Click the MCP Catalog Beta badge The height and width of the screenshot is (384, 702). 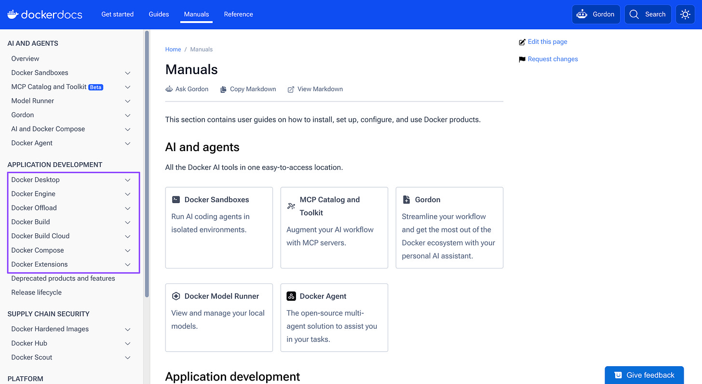point(96,87)
